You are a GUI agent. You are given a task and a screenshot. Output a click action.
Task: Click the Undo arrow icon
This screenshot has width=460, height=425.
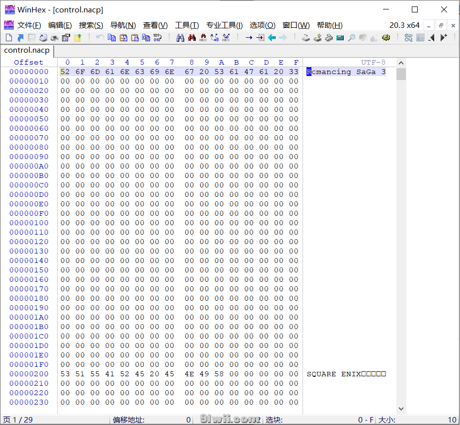tap(100, 38)
